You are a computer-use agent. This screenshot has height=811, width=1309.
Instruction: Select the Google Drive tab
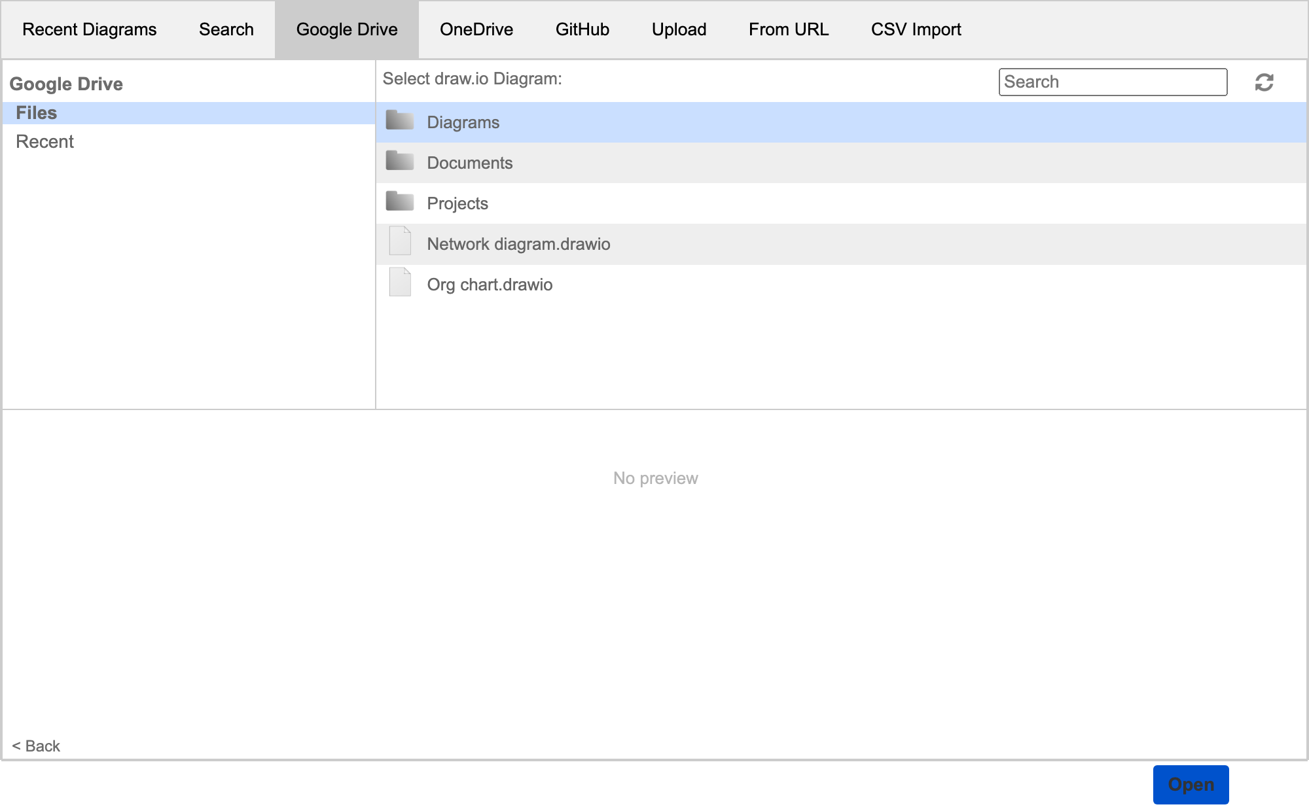pyautogui.click(x=347, y=29)
